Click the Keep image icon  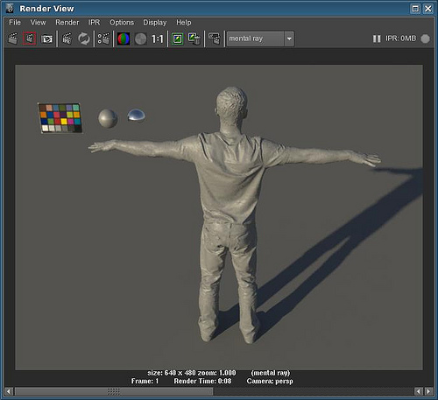click(x=178, y=39)
